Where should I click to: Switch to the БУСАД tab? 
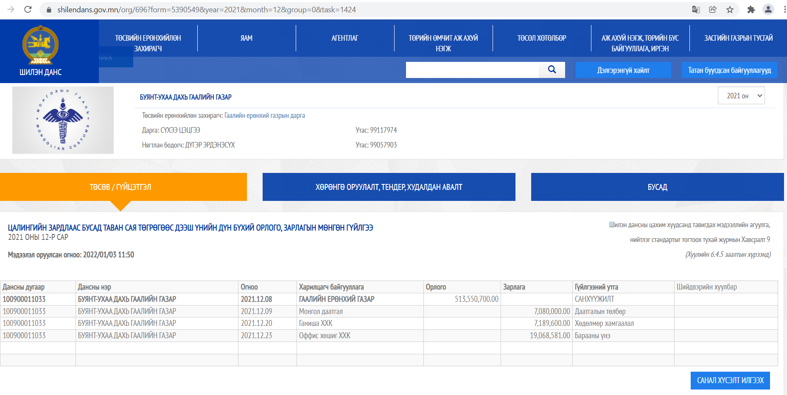coord(657,187)
